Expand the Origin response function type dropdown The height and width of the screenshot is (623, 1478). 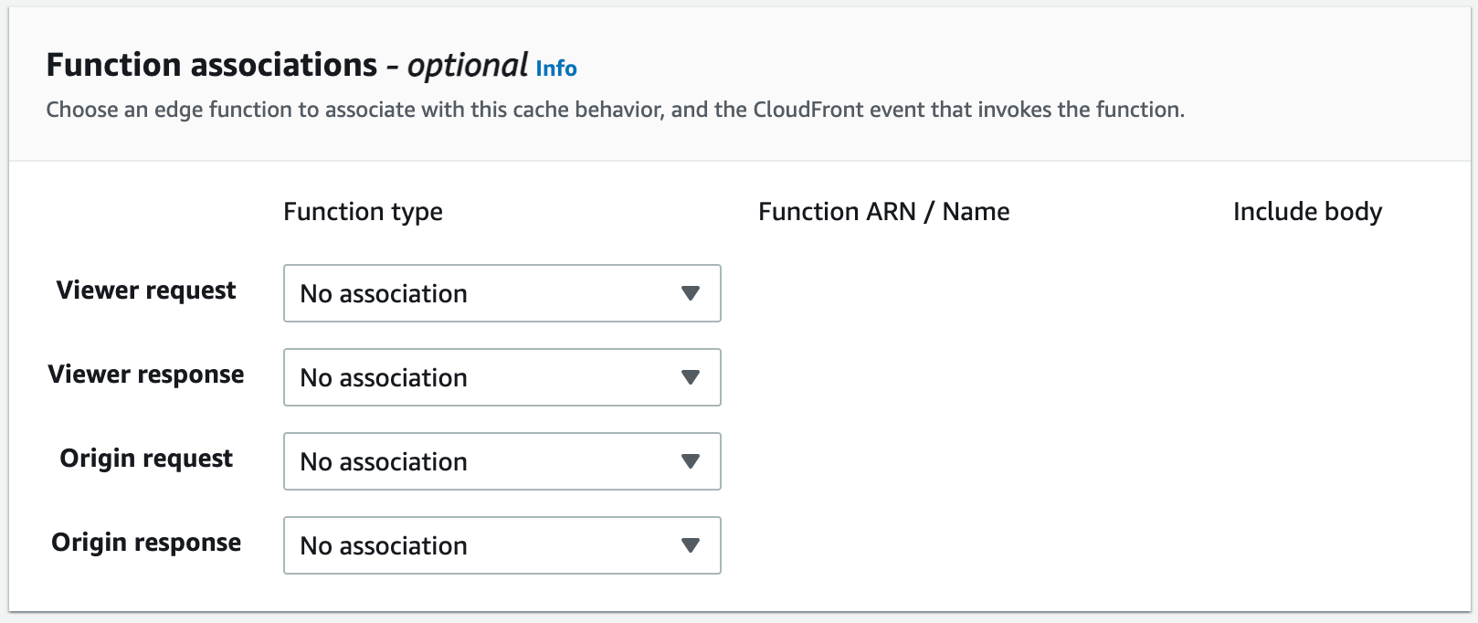501,545
